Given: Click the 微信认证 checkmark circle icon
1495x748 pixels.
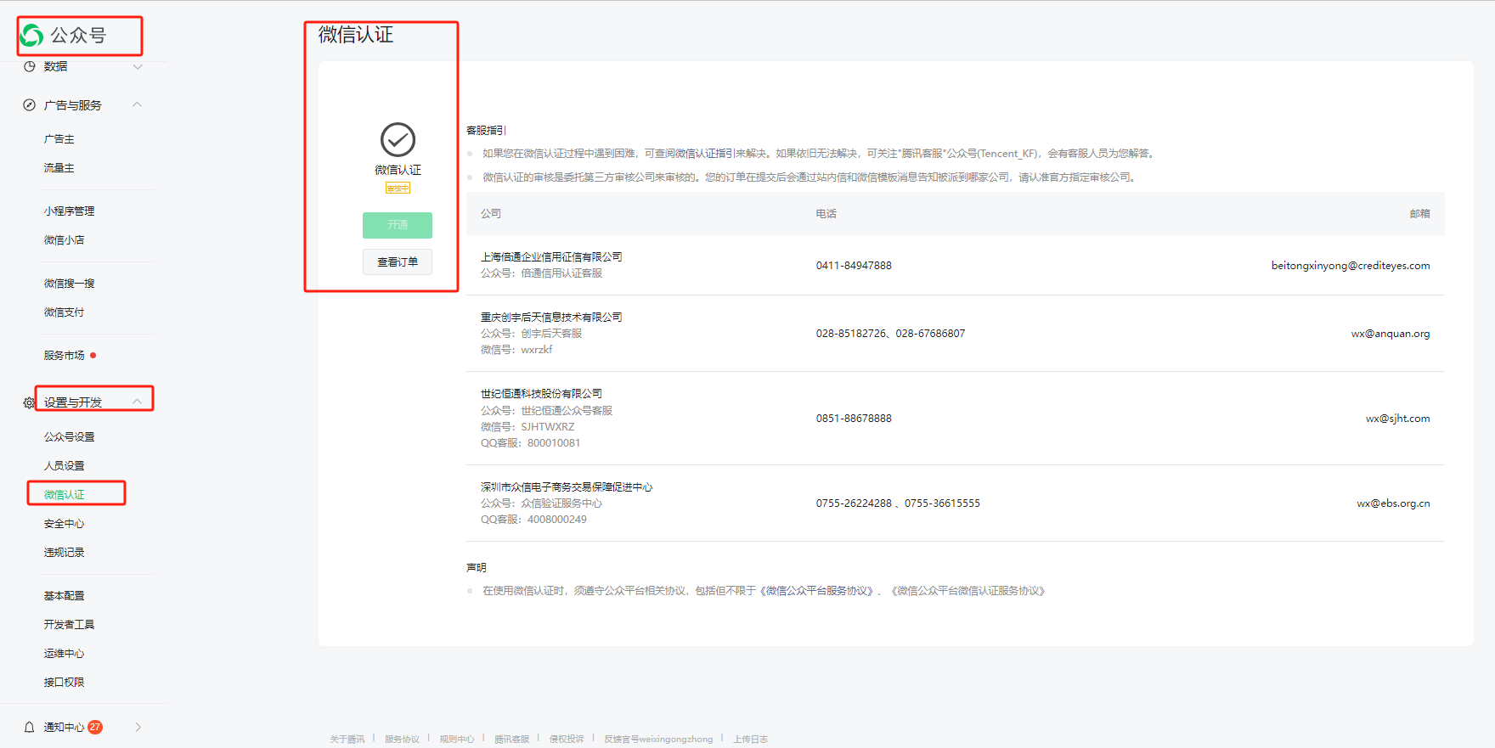Looking at the screenshot, I should [398, 140].
